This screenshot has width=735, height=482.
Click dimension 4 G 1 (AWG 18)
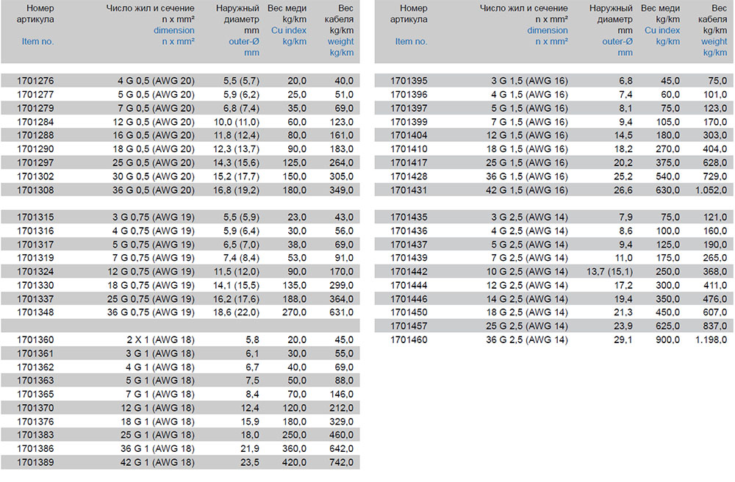click(159, 367)
